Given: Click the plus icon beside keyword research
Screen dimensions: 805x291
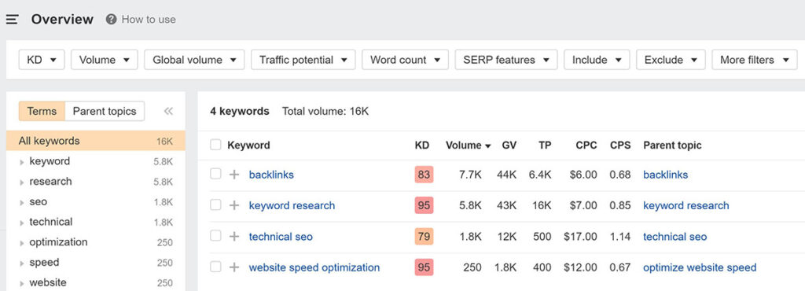Looking at the screenshot, I should click(234, 205).
